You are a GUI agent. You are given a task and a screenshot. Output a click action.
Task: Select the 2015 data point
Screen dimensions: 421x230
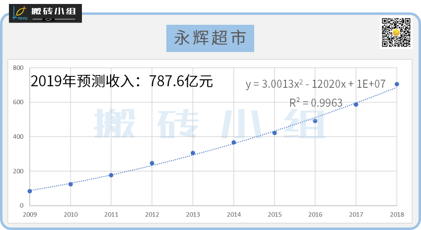click(x=275, y=133)
